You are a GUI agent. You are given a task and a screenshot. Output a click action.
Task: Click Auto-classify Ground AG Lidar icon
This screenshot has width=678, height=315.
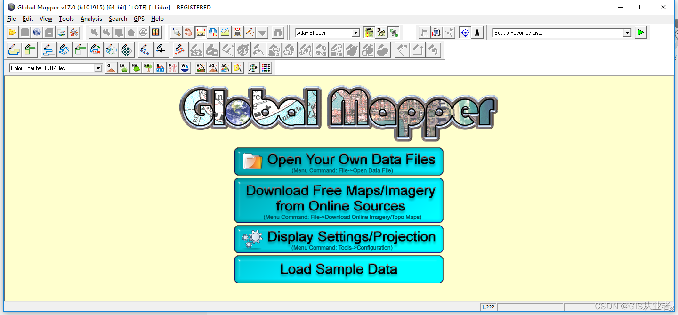click(x=213, y=68)
